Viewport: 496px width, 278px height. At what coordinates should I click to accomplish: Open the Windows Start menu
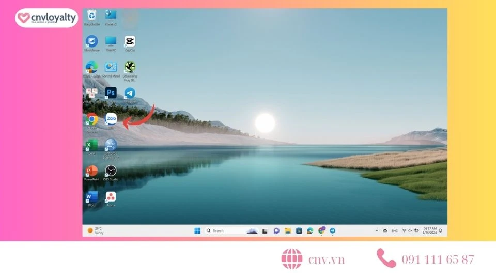point(197,231)
